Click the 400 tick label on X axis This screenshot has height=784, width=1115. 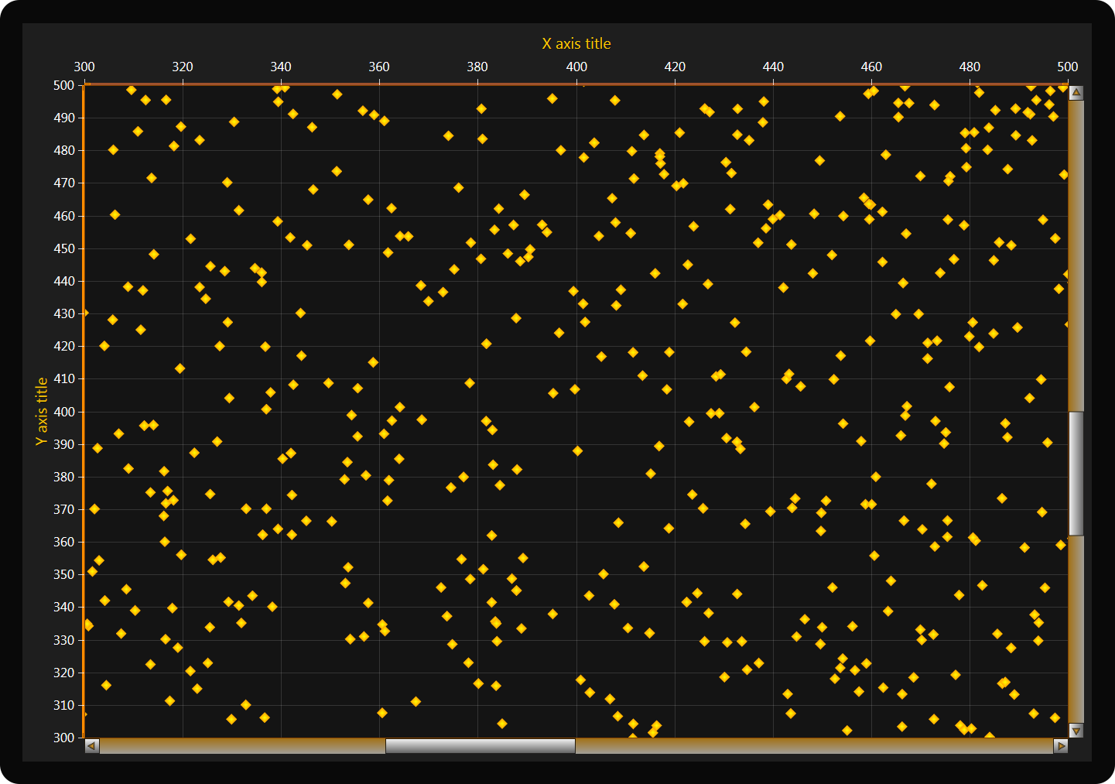576,67
